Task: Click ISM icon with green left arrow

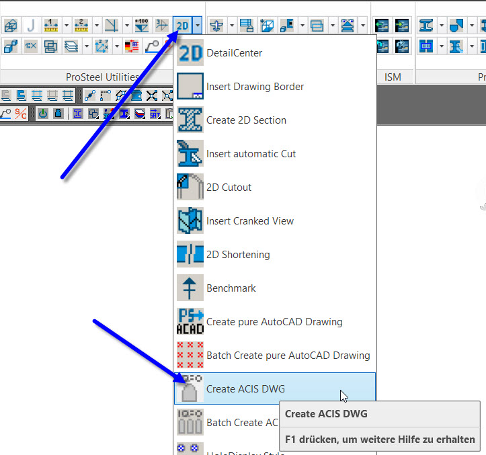Action: tap(382, 25)
